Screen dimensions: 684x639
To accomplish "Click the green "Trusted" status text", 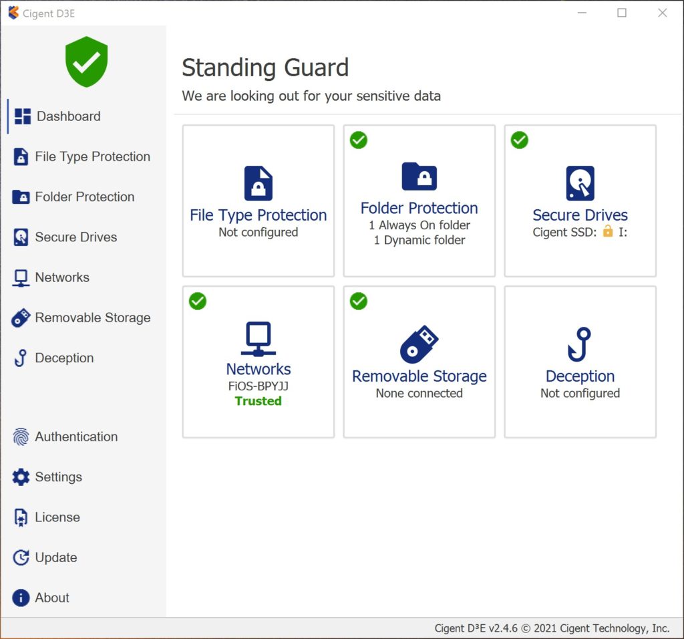I will [259, 401].
